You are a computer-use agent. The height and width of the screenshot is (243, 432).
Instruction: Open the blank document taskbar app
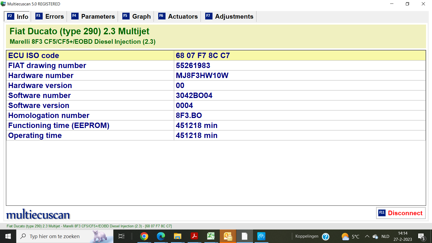coord(245,236)
